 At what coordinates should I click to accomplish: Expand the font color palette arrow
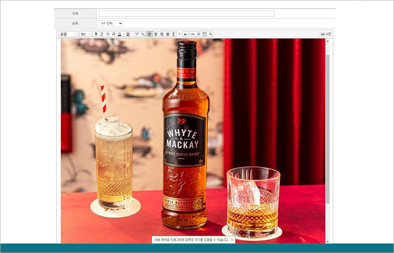124,34
